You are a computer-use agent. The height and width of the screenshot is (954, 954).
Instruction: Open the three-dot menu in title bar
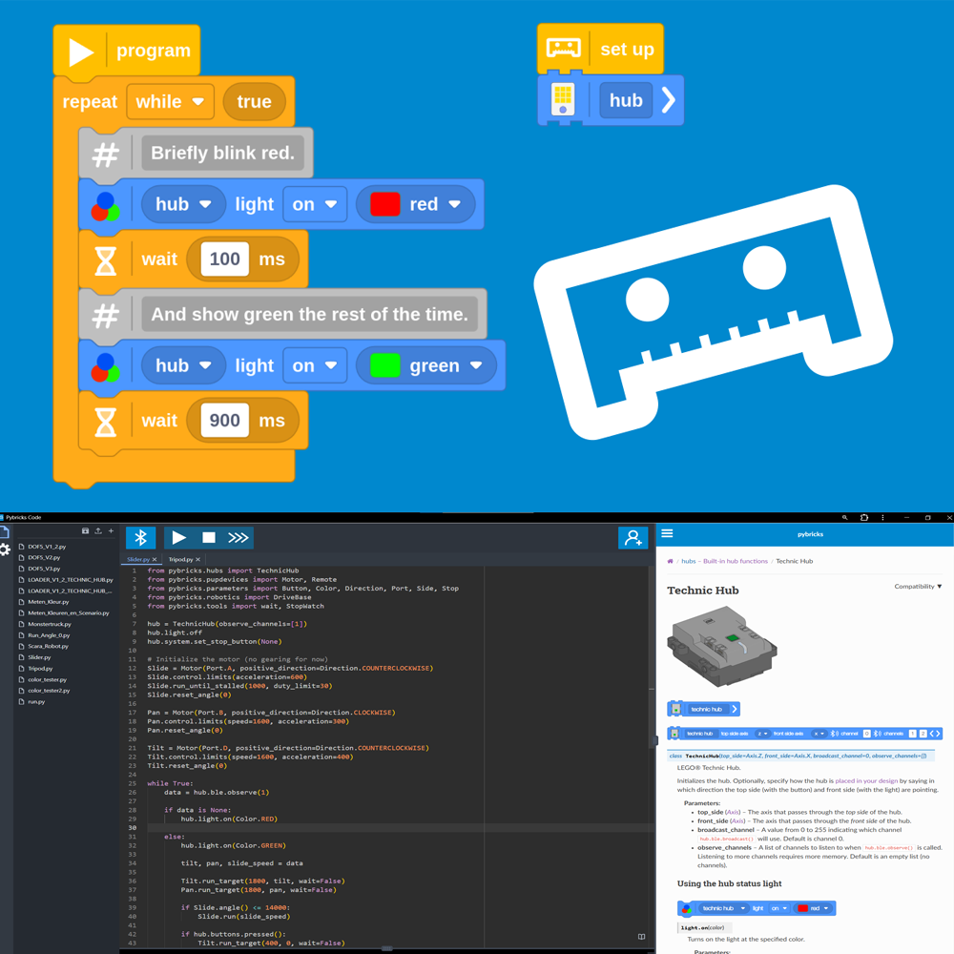[882, 518]
